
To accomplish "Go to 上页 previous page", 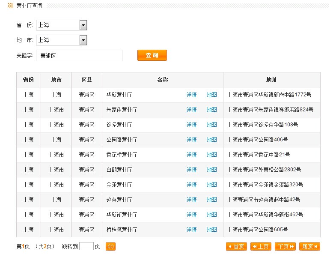I will [x=261, y=246].
